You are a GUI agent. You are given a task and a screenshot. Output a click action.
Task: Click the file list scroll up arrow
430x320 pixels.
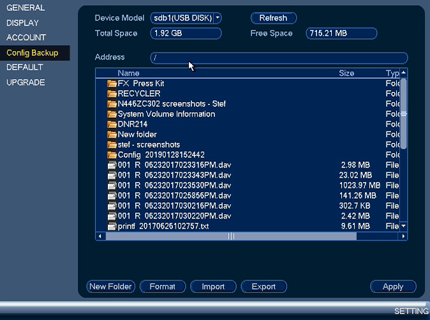[x=403, y=73]
